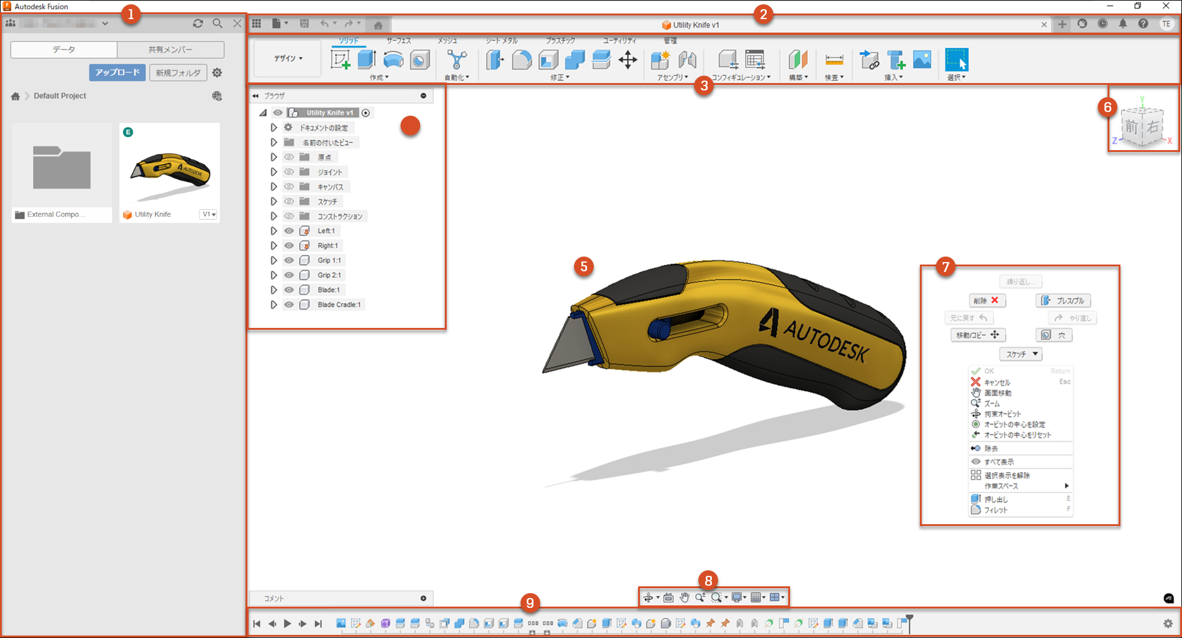Image resolution: width=1182 pixels, height=638 pixels.
Task: Choose the Shell tool
Action: point(548,60)
